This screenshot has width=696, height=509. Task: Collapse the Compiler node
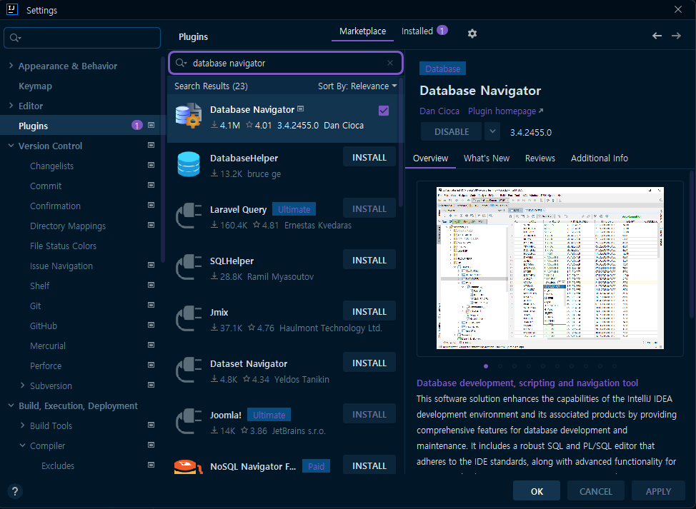click(23, 445)
